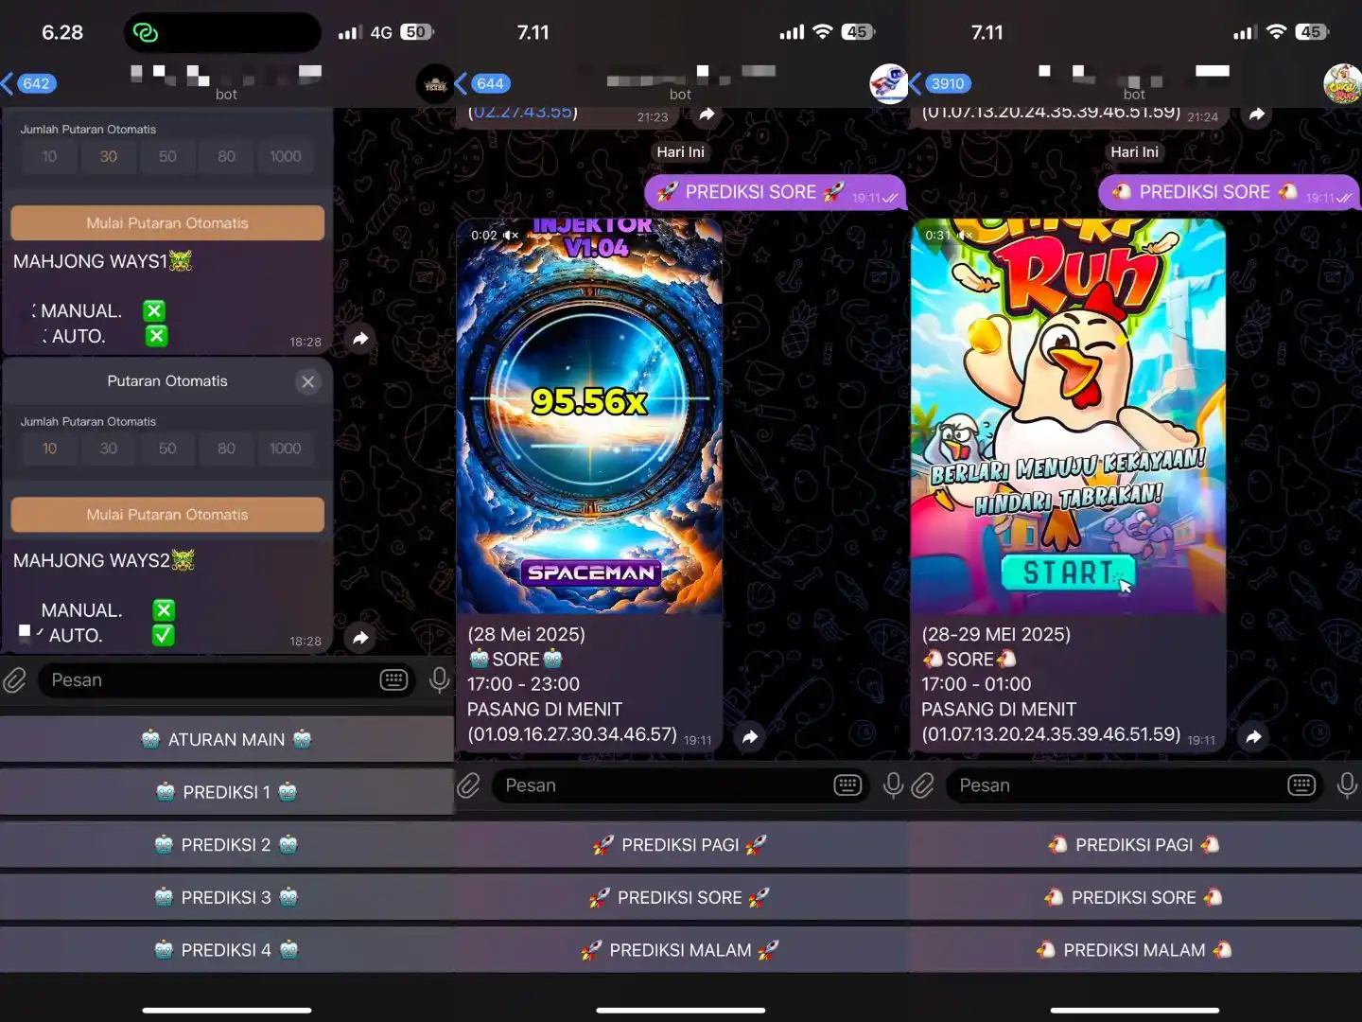
Task: Select 10 spins in lower Putaran panel
Action: point(49,449)
